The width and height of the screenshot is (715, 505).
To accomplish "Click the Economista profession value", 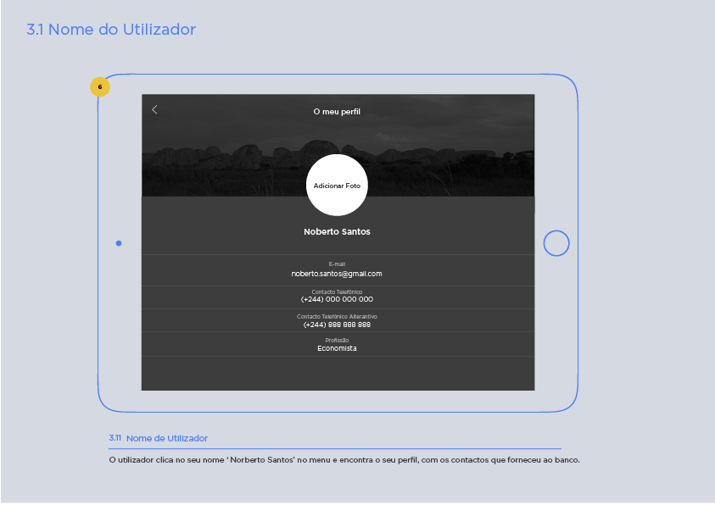I will (337, 348).
